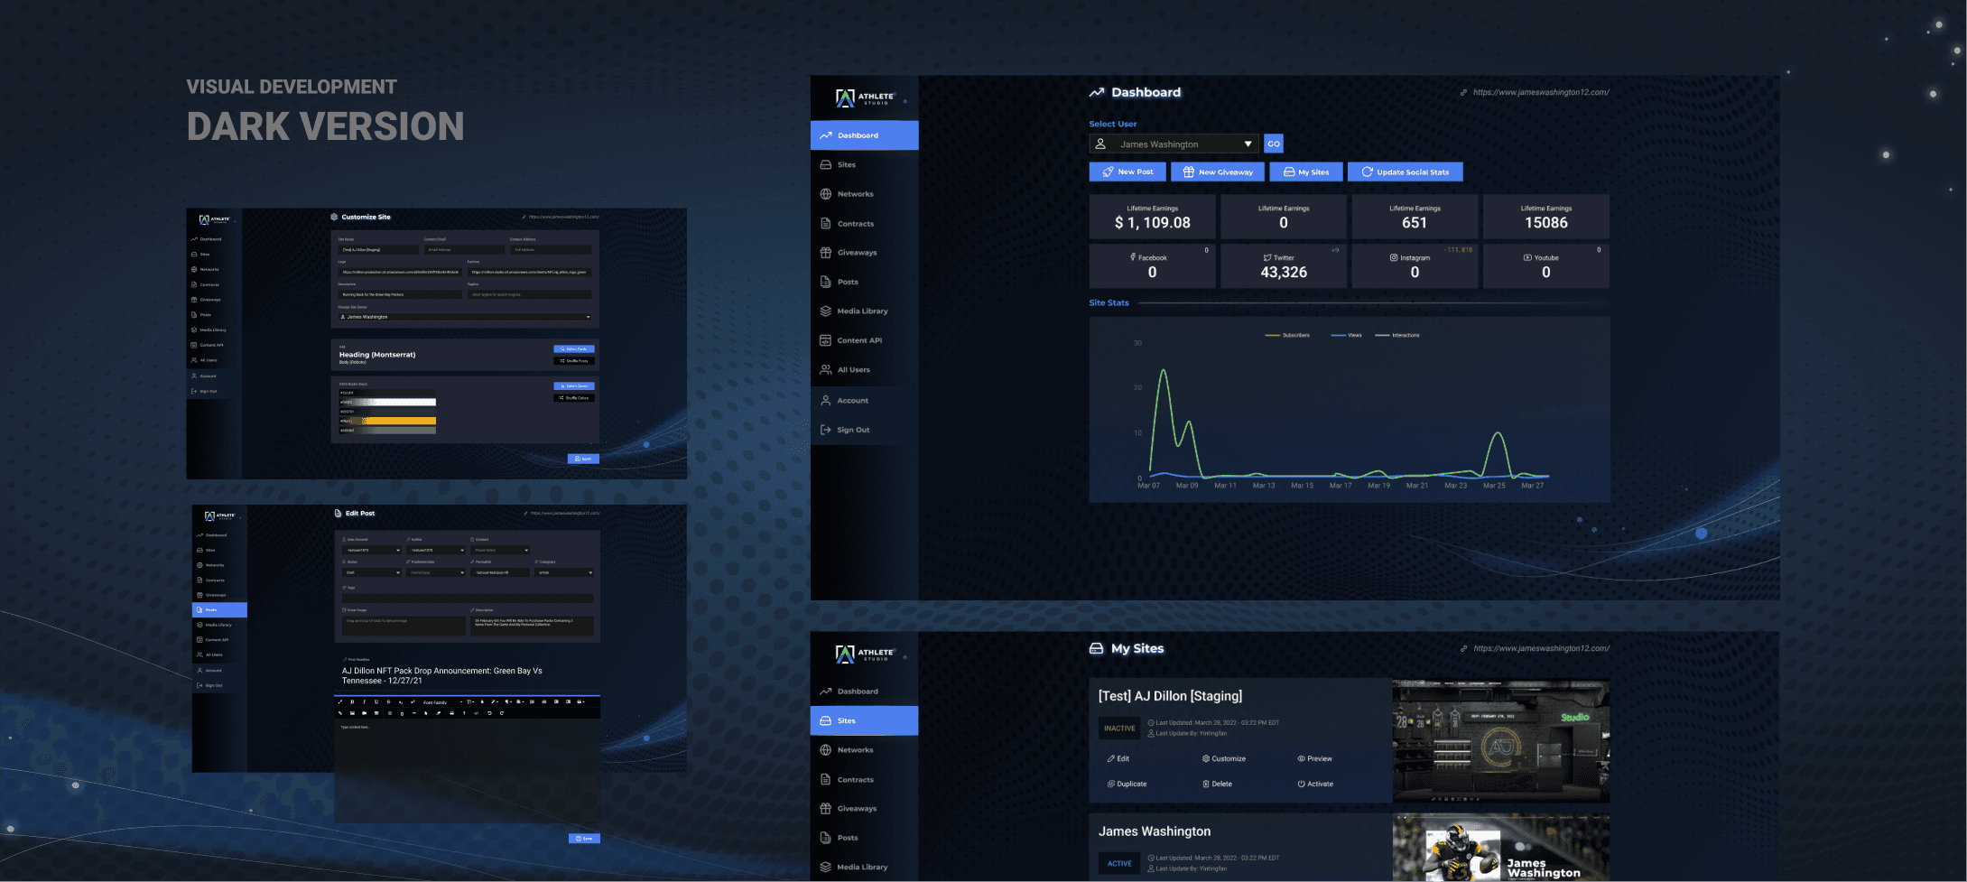
Task: Toggle Subscribers series in chart legend
Action: coord(1287,335)
